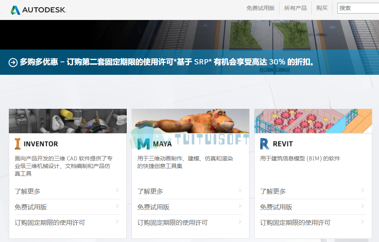Image resolution: width=379 pixels, height=242 pixels.
Task: Open the Inventor mechanical parts thumbnail
Action: [68, 121]
